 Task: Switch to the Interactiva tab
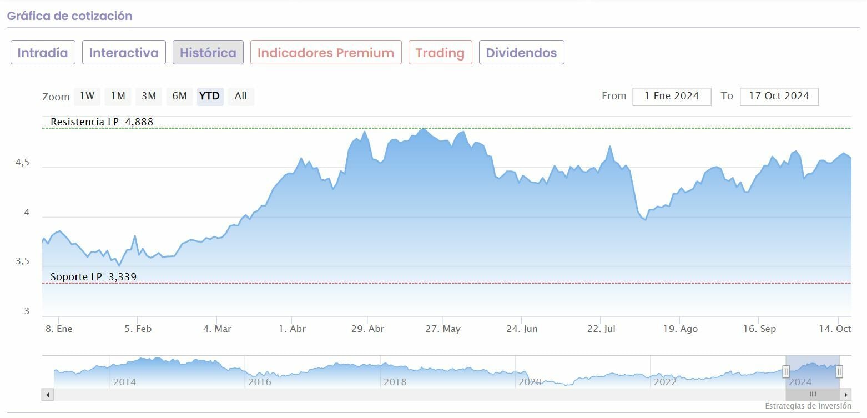[x=124, y=53]
